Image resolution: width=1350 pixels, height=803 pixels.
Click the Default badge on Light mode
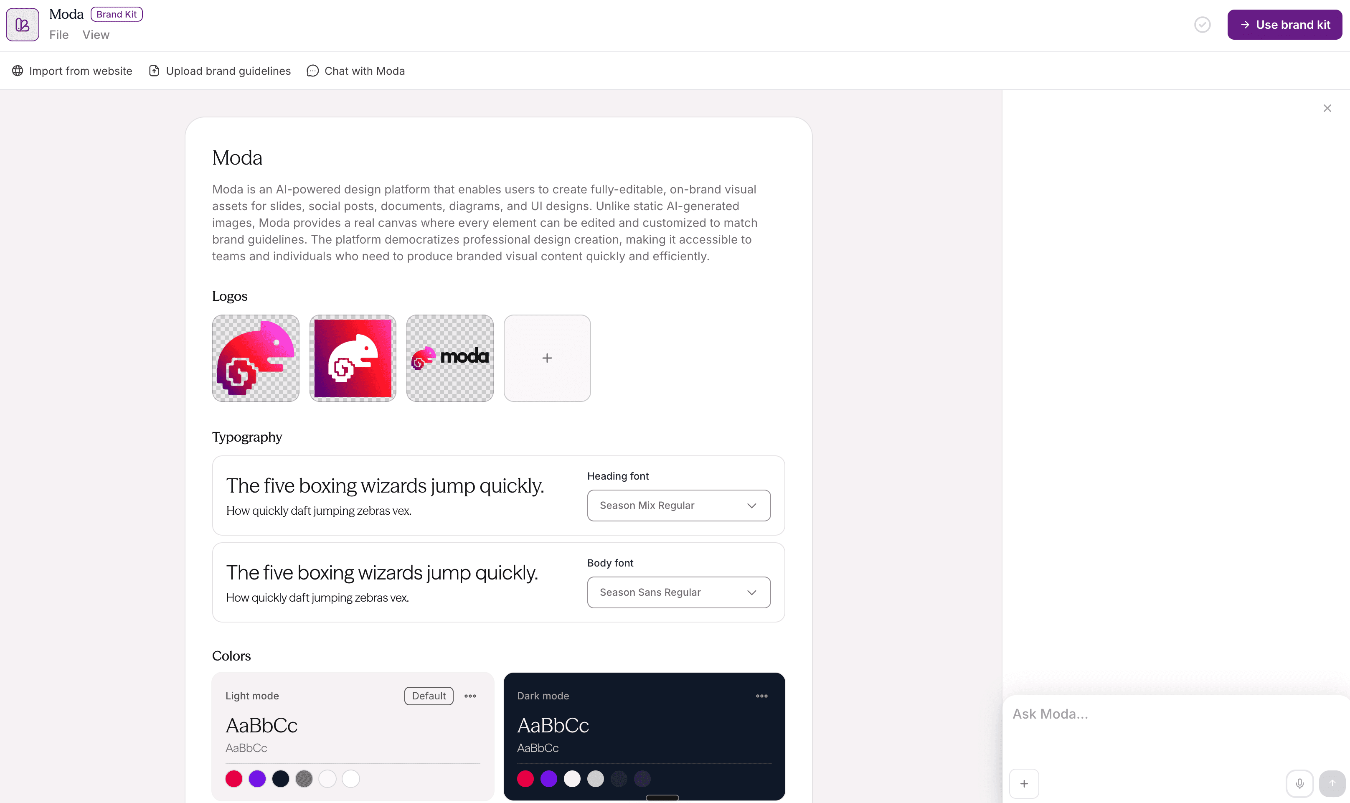coord(429,696)
